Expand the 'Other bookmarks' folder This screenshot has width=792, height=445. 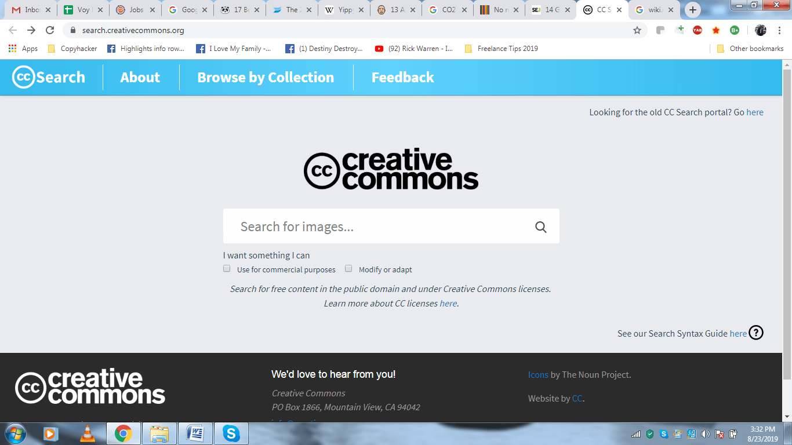(750, 49)
